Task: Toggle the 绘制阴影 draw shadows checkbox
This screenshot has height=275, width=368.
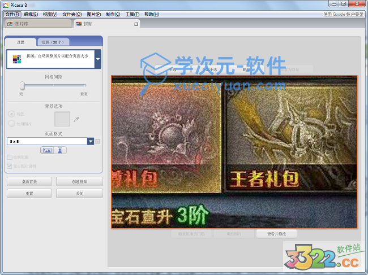Action: (x=10, y=157)
